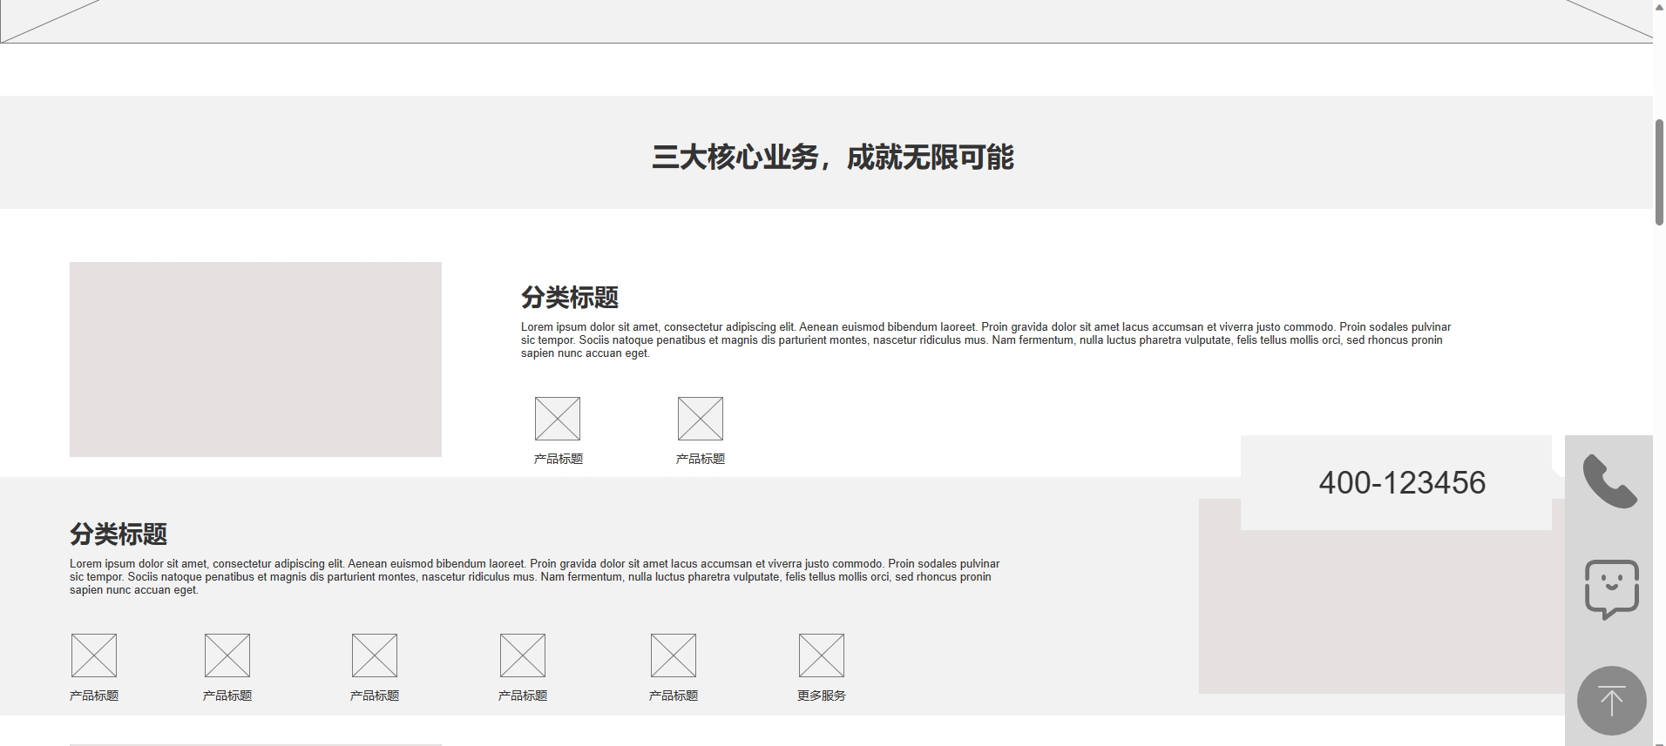Select fourth product icon in the lower category row
The image size is (1666, 746).
tap(523, 655)
